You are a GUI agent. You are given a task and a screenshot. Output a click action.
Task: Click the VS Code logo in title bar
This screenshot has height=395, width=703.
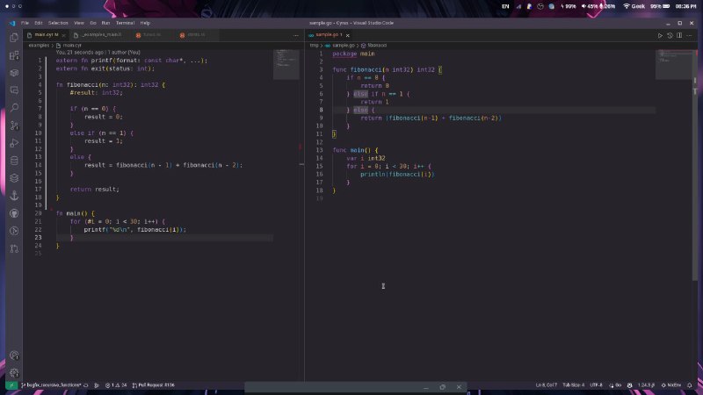click(12, 23)
